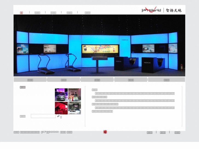Open the silver car on purple stage thumbnail
This screenshot has width=199, height=149.
coord(61,95)
